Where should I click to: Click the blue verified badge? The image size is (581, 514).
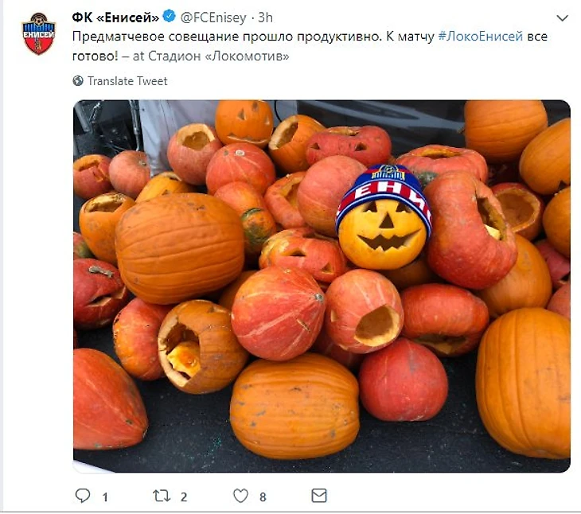pos(169,17)
